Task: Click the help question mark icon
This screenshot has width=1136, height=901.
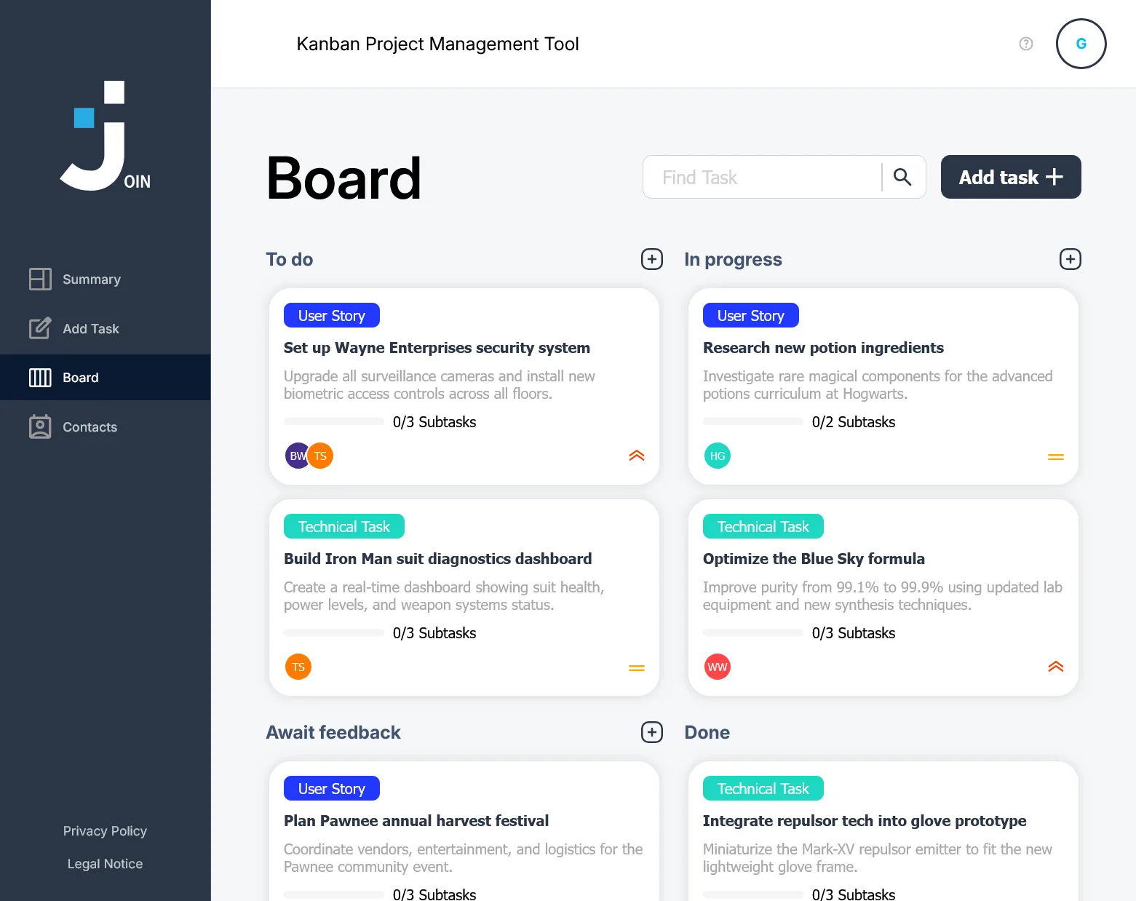Action: [x=1026, y=44]
